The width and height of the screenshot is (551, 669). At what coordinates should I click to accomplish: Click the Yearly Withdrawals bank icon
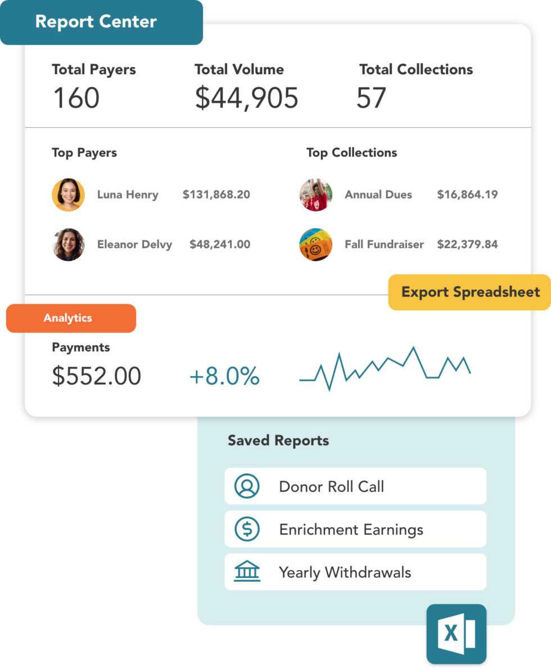pyautogui.click(x=247, y=572)
